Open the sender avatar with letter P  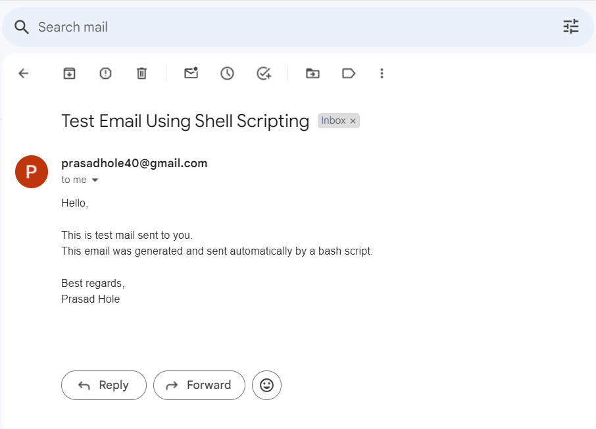click(x=32, y=172)
